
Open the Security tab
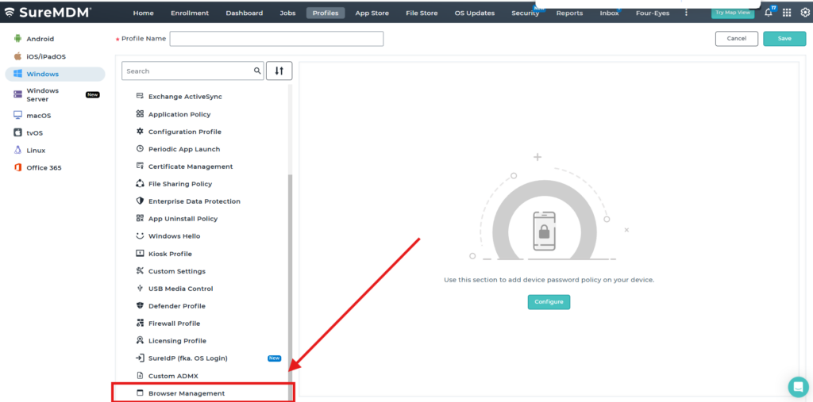[x=526, y=13]
